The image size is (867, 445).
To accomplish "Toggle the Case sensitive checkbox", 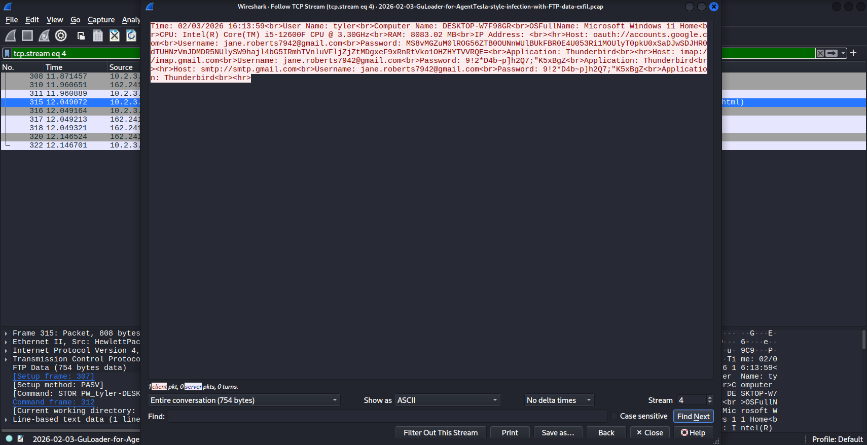I will (614, 416).
